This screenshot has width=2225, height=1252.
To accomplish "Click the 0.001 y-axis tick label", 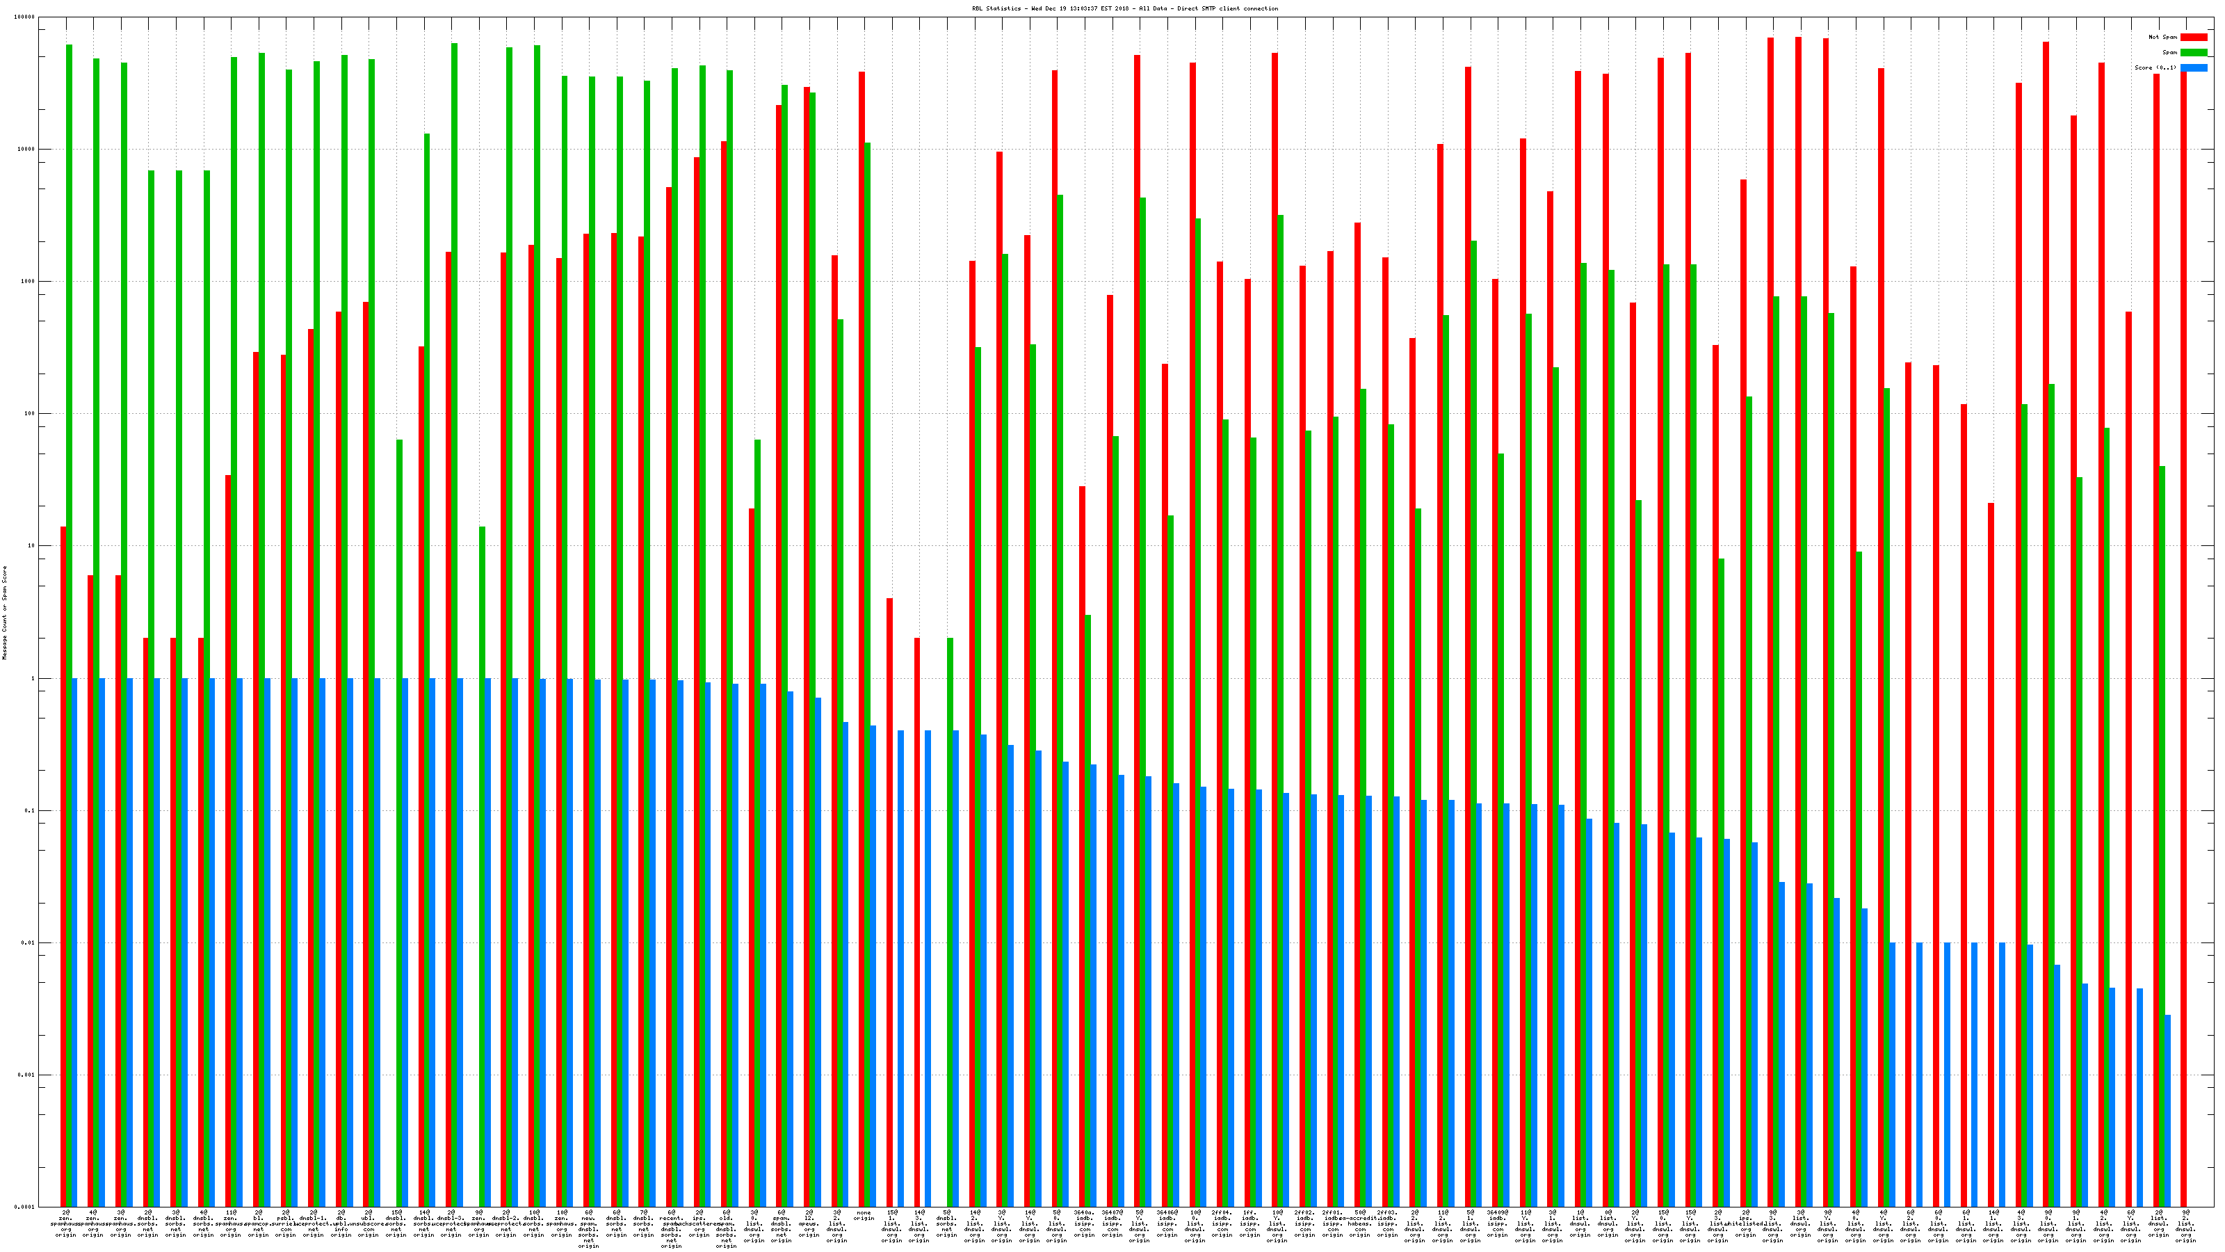I will (x=27, y=1075).
